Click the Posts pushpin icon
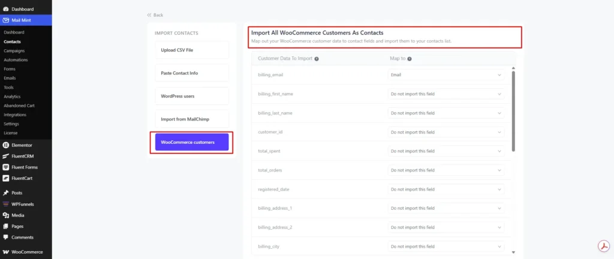This screenshot has height=259, width=614. pos(5,193)
